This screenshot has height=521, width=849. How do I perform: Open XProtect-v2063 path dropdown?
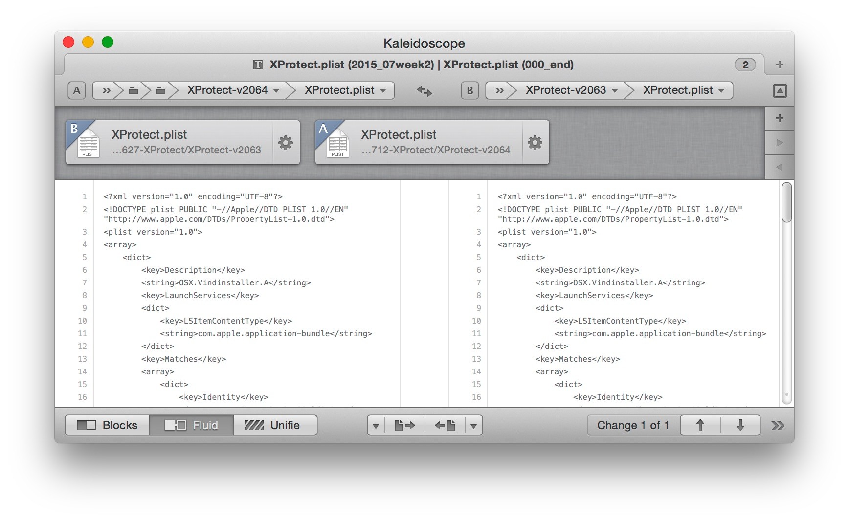[572, 90]
